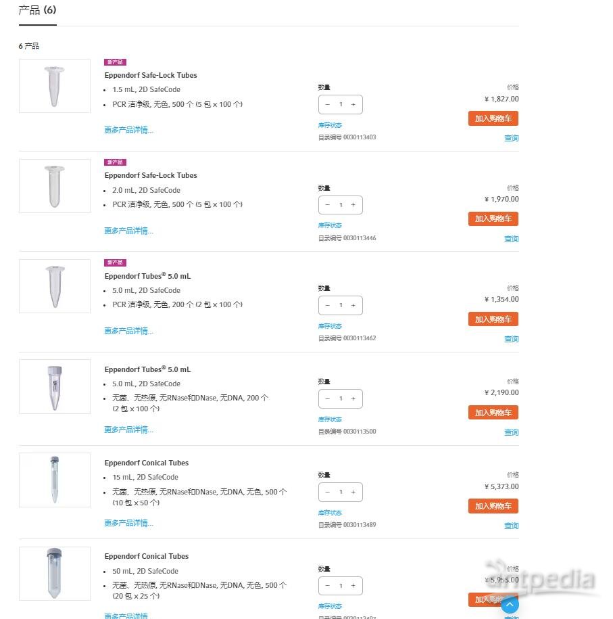This screenshot has width=613, height=619.
Task: Add the ¥5,373.00 Conical Tubes to cart
Action: pyautogui.click(x=493, y=506)
